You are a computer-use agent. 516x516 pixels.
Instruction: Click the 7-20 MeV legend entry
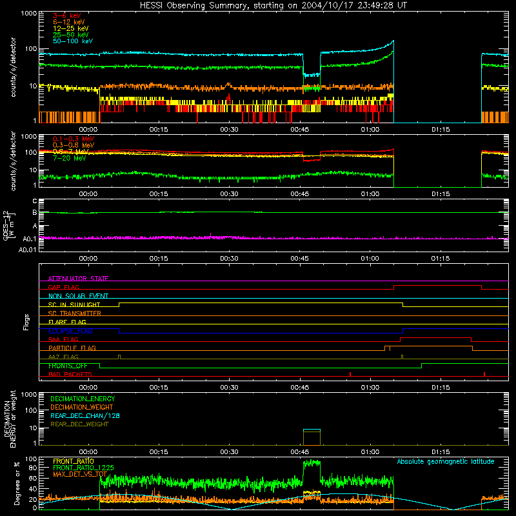point(69,158)
